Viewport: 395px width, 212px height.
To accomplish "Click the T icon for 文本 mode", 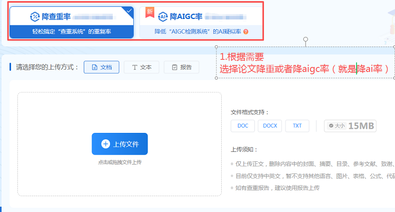I will click(x=135, y=68).
